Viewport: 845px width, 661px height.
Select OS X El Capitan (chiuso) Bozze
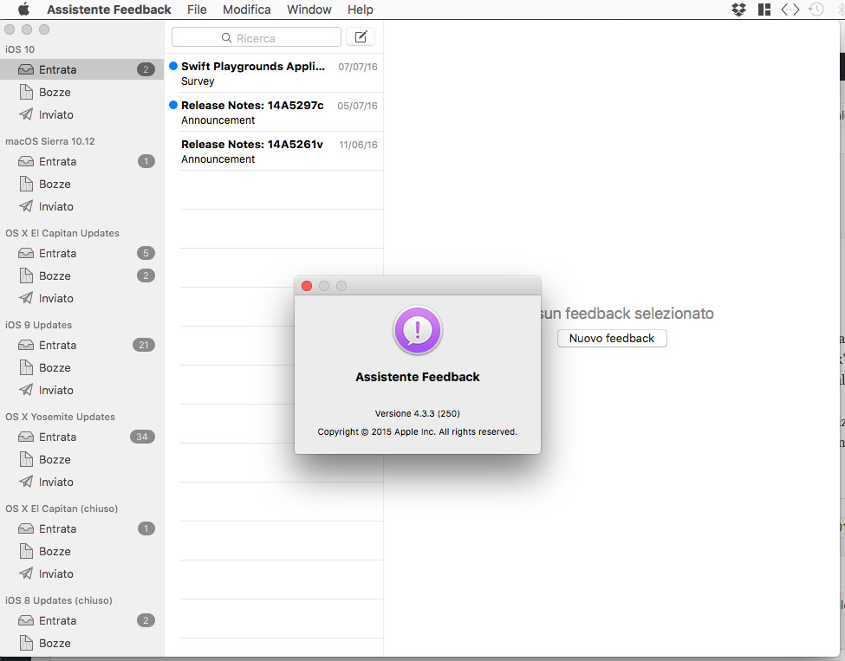pyautogui.click(x=82, y=552)
